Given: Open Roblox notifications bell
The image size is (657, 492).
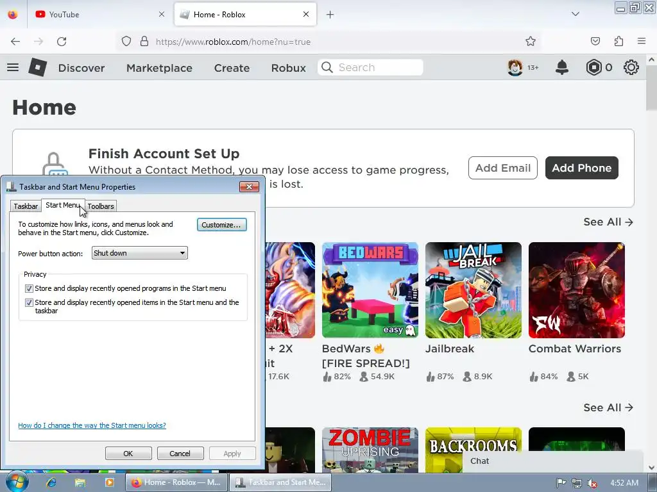Looking at the screenshot, I should tap(562, 67).
